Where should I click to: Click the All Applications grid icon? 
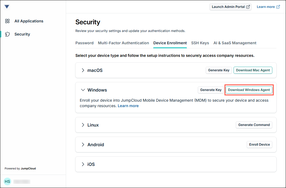click(8, 21)
